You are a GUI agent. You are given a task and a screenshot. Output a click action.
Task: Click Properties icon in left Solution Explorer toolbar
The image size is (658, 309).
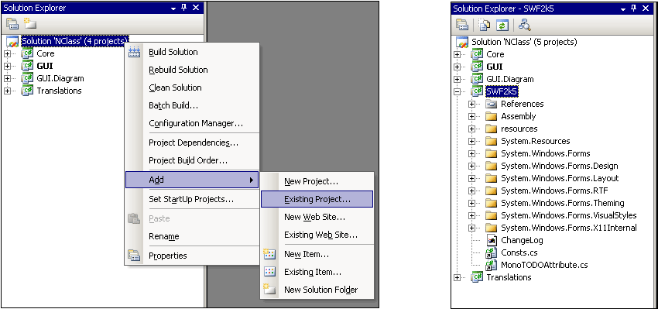point(12,23)
